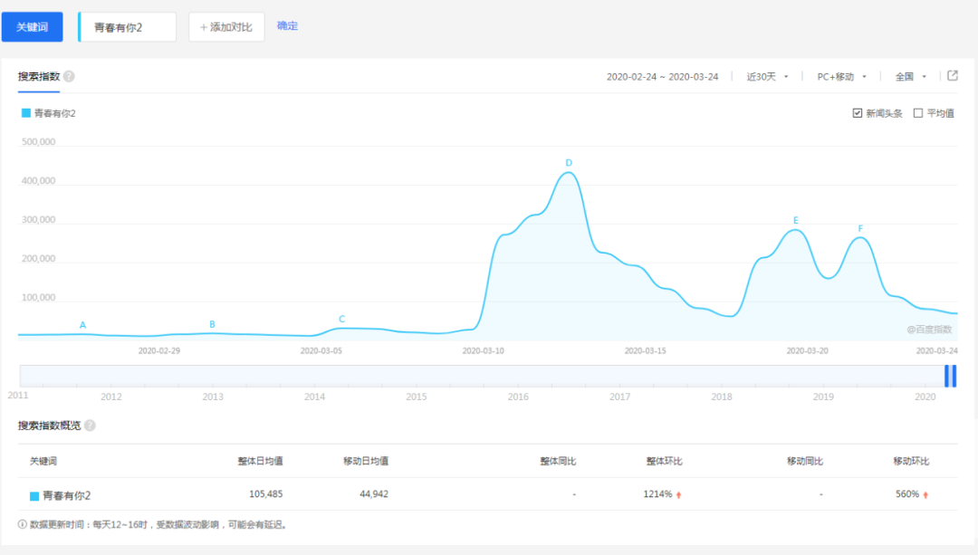This screenshot has width=978, height=555.
Task: Click the 整体环比 column header
Action: pos(664,461)
